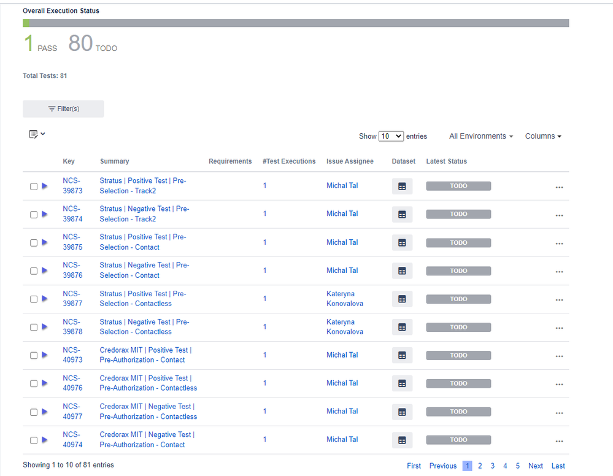Click TODO status badge for NCS-39873
The image size is (613, 476).
pyautogui.click(x=458, y=186)
